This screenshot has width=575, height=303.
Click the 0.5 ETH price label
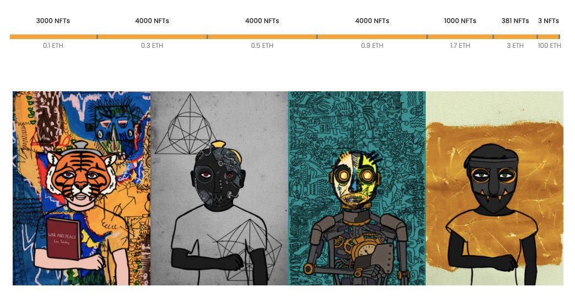tap(262, 46)
